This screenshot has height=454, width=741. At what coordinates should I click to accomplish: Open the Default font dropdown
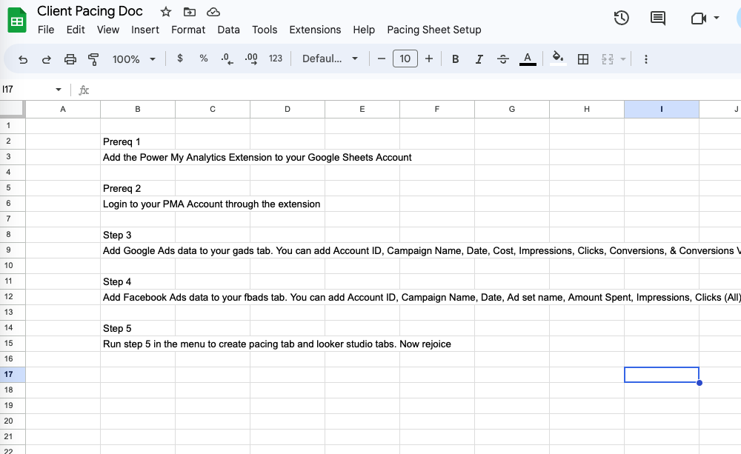(x=330, y=59)
